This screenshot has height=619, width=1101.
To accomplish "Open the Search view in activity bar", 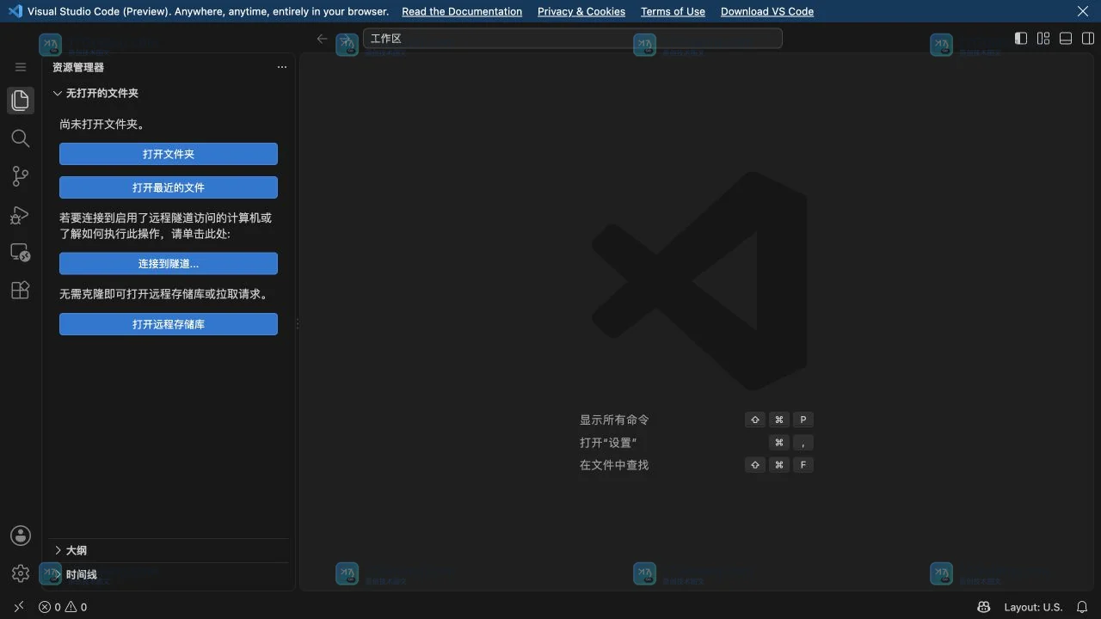I will click(21, 138).
